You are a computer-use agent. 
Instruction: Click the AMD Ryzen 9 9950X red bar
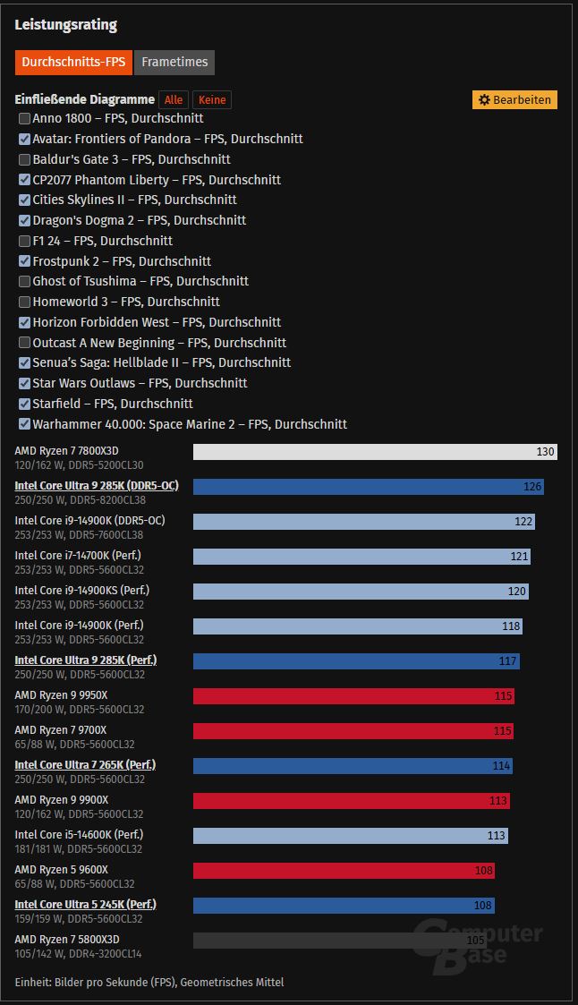pos(353,696)
